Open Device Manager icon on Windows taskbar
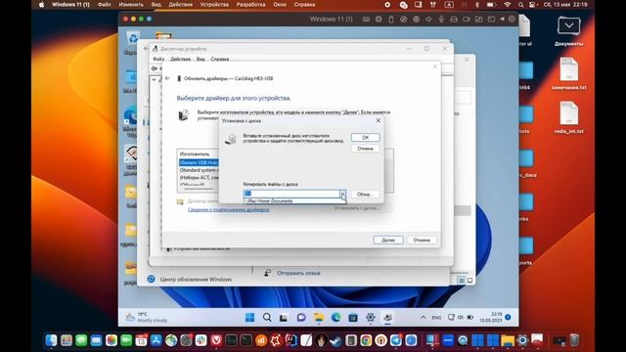The height and width of the screenshot is (352, 626). [x=387, y=318]
